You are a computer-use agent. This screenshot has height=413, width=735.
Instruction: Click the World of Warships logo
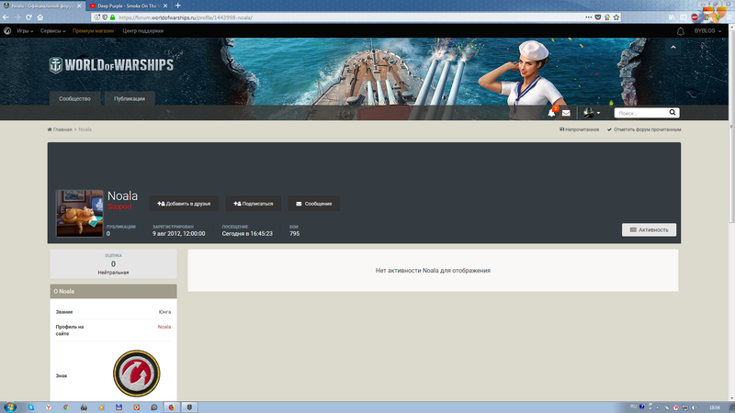point(97,65)
